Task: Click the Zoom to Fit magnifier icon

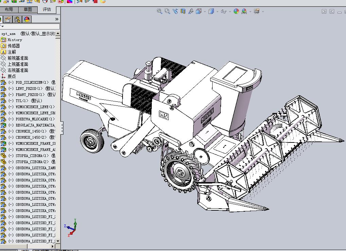Action: [x=159, y=11]
